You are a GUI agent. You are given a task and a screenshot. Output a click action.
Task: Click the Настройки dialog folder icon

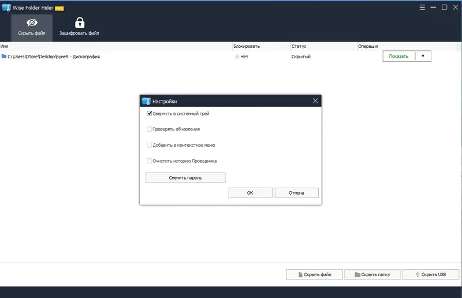tap(146, 101)
